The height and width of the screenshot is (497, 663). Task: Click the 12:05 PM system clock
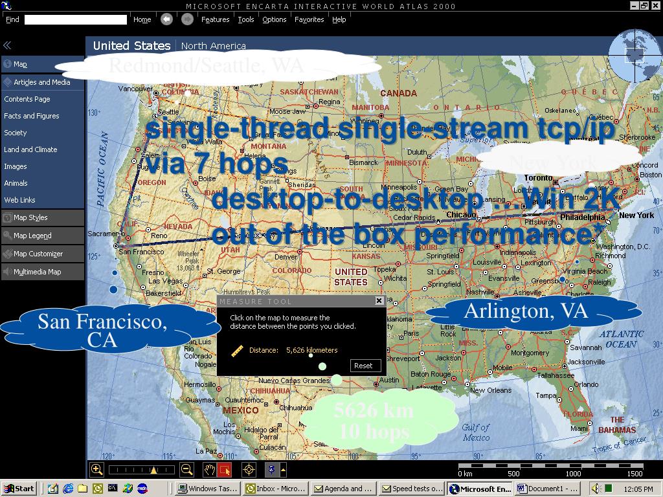pos(638,489)
